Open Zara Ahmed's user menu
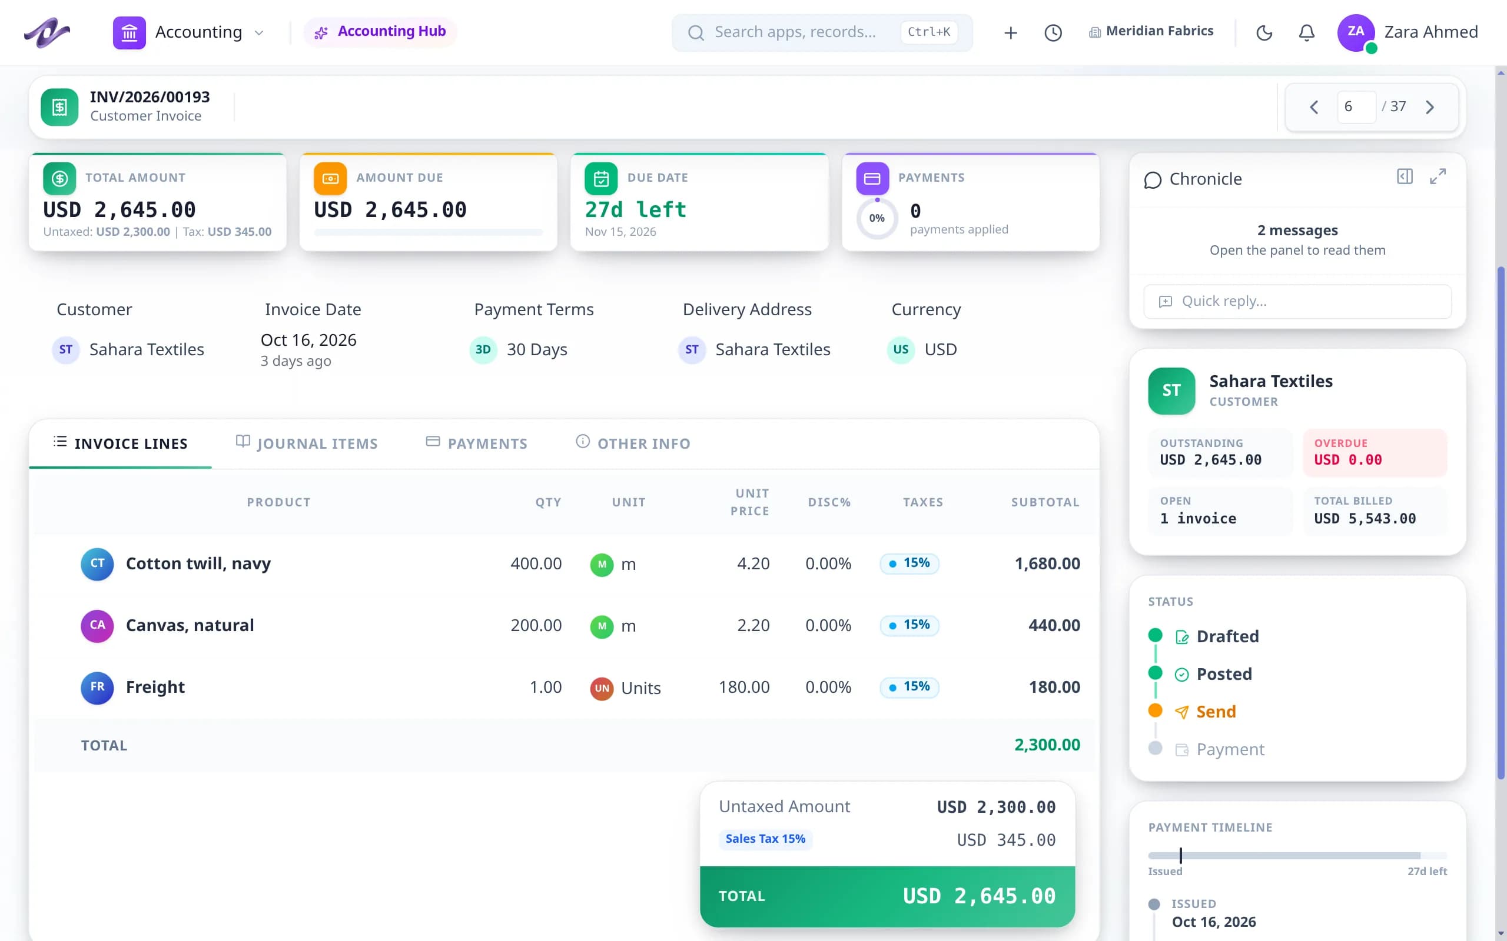The width and height of the screenshot is (1507, 941). click(1408, 32)
